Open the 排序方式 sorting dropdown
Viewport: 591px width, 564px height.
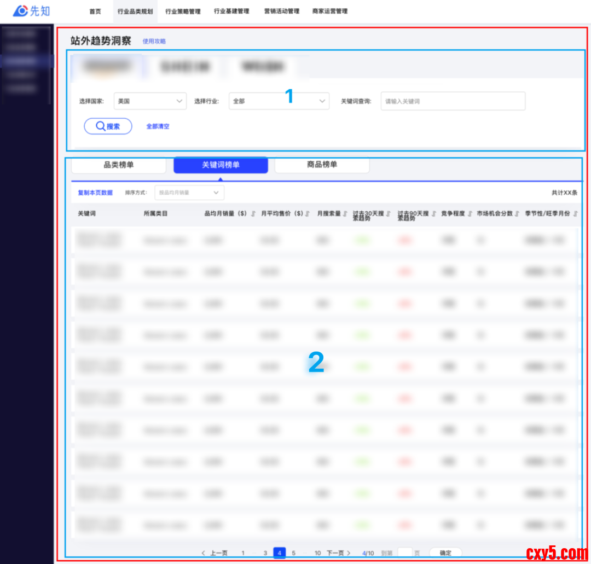point(189,193)
